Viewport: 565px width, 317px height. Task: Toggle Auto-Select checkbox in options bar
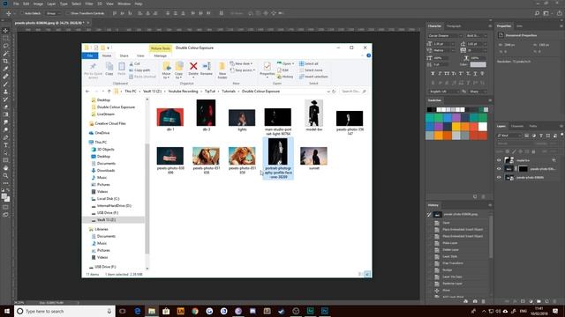pos(21,13)
